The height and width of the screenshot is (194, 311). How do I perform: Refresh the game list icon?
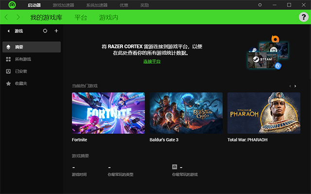point(45,31)
